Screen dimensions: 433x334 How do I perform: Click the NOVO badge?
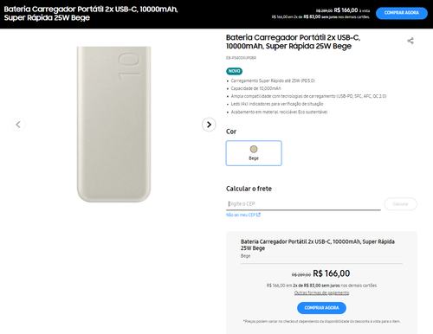[x=234, y=71]
